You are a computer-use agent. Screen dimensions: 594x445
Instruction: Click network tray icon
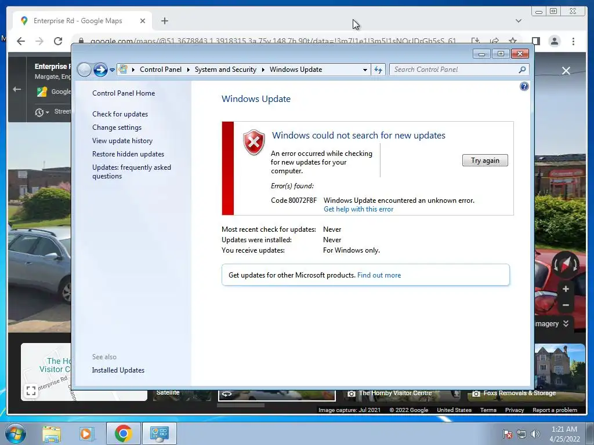click(521, 434)
